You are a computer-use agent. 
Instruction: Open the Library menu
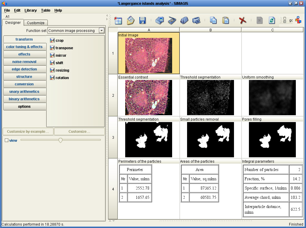pyautogui.click(x=30, y=10)
